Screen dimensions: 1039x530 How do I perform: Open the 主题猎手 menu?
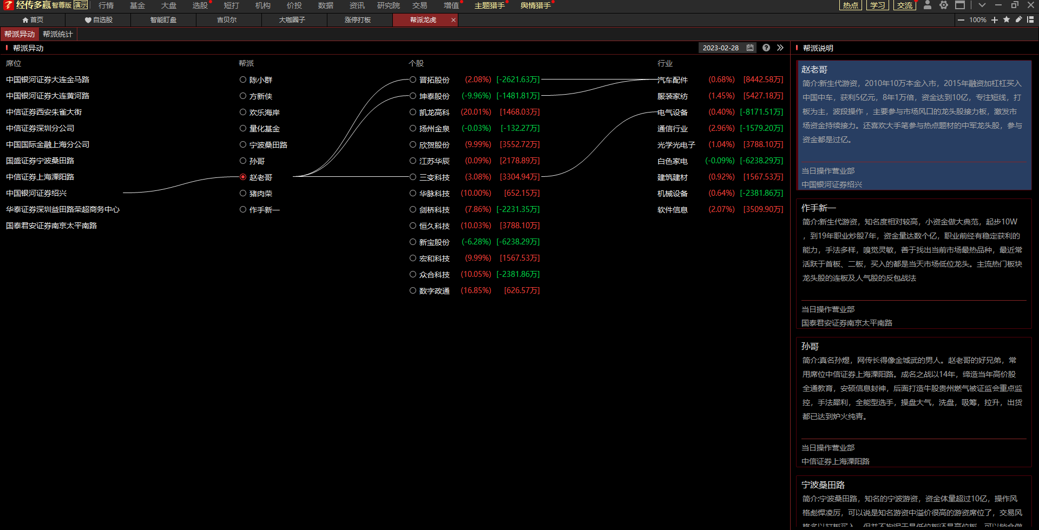[490, 5]
